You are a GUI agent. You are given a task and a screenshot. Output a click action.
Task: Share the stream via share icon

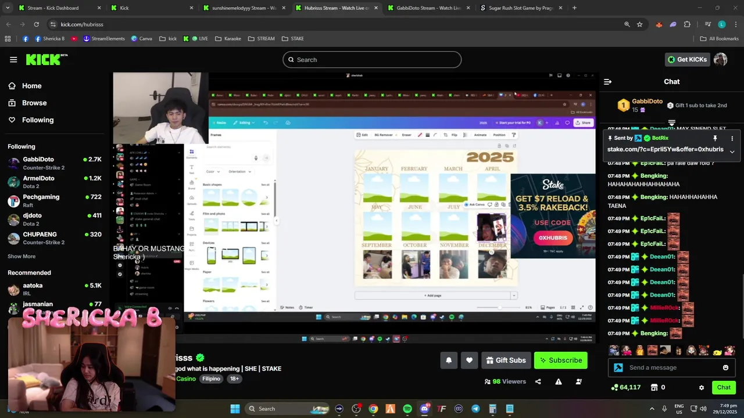click(x=538, y=382)
